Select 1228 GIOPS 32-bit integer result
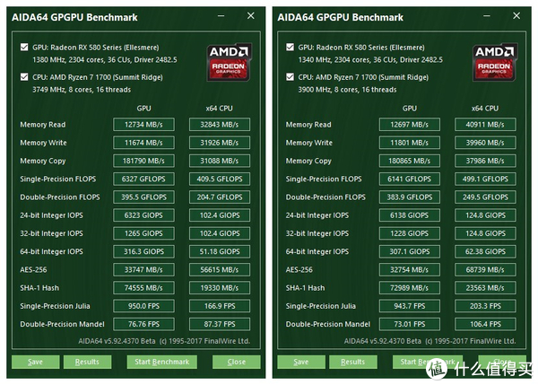This screenshot has height=385, width=538. [x=410, y=233]
